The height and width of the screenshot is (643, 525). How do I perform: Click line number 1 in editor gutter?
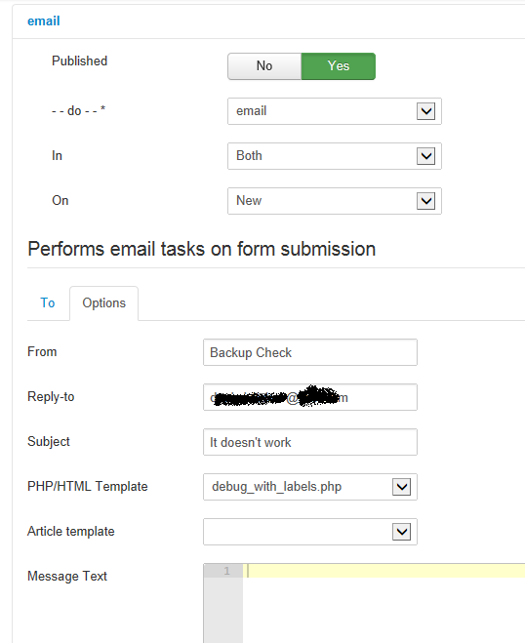coord(226,571)
